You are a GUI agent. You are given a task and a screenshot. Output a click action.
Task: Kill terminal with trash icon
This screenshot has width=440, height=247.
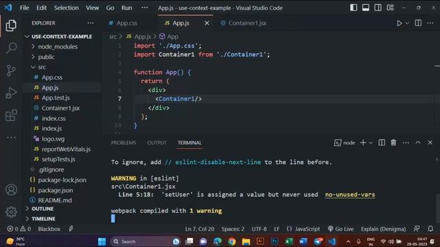[393, 143]
